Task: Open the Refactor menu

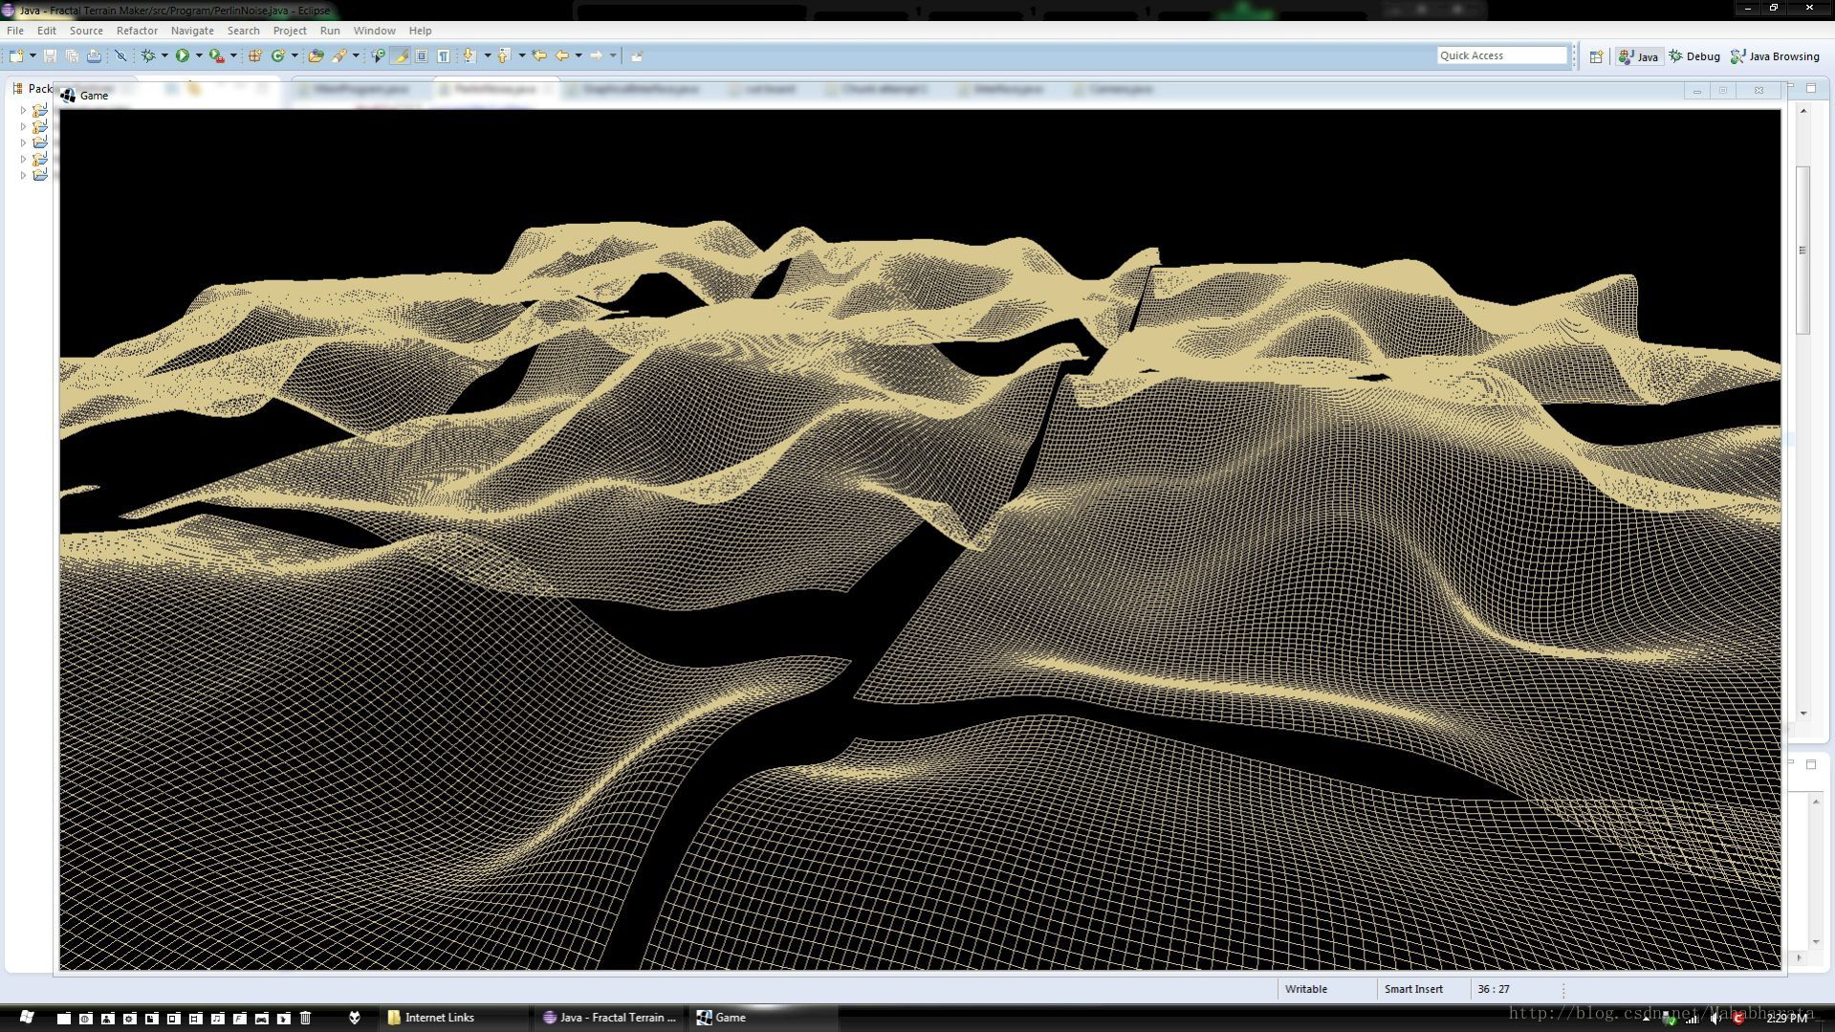Action: 137,31
